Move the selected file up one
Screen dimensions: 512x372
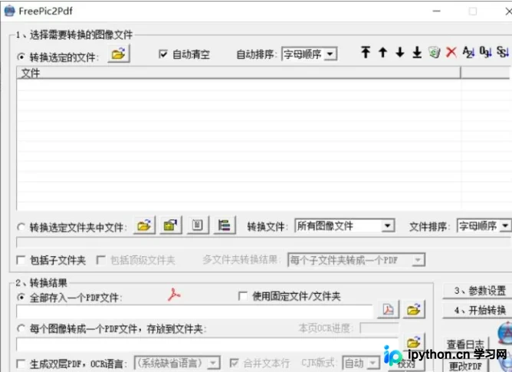(382, 52)
